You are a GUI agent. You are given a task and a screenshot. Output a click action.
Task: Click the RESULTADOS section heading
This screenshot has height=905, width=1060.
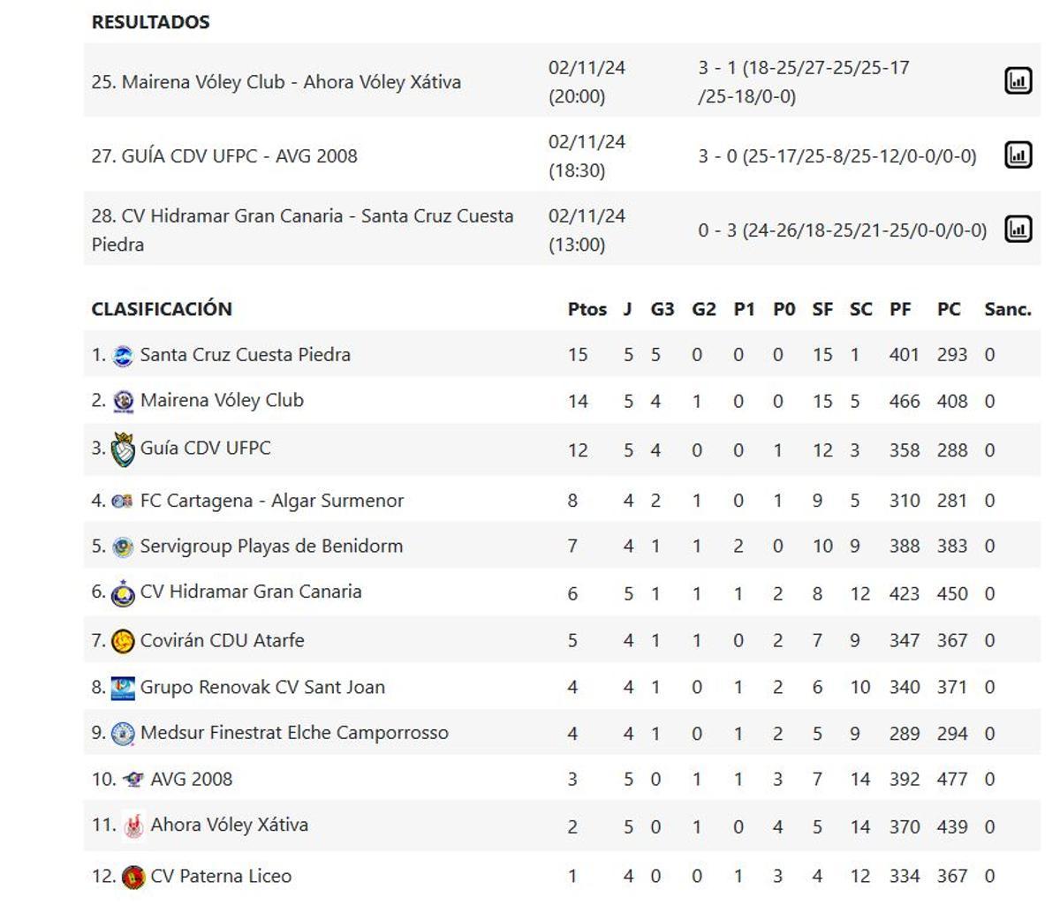pos(151,22)
